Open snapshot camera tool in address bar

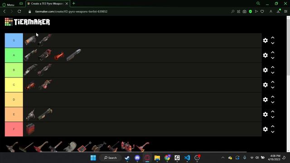(245, 11)
